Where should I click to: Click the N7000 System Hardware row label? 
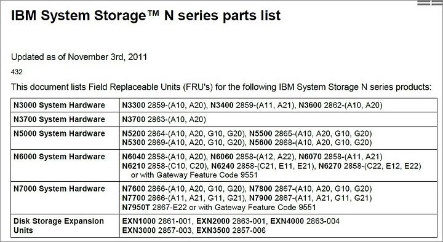pos(59,189)
